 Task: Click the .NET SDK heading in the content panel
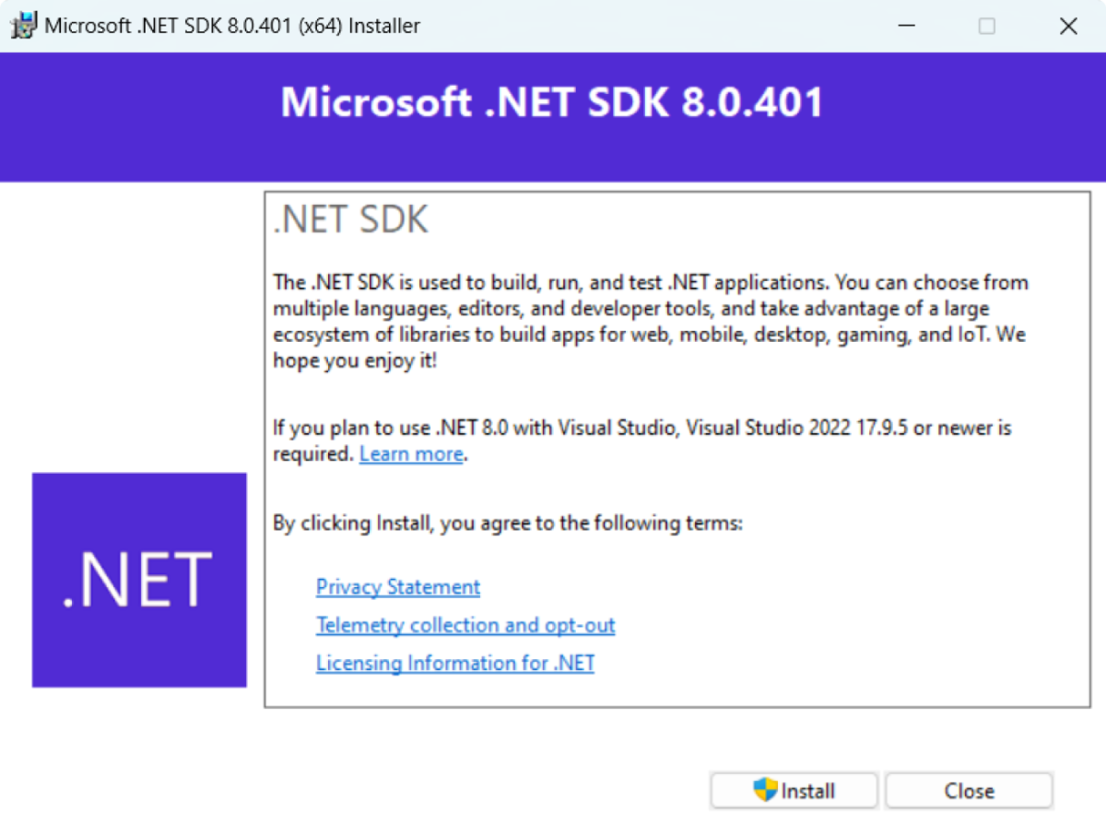[350, 219]
